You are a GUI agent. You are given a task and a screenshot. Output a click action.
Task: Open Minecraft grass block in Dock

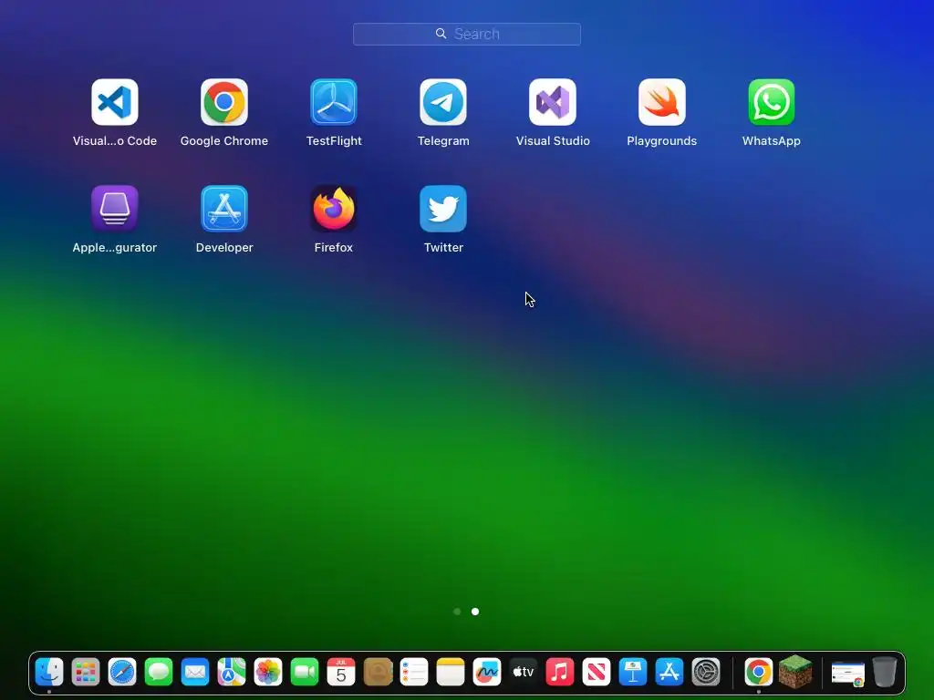tap(795, 672)
